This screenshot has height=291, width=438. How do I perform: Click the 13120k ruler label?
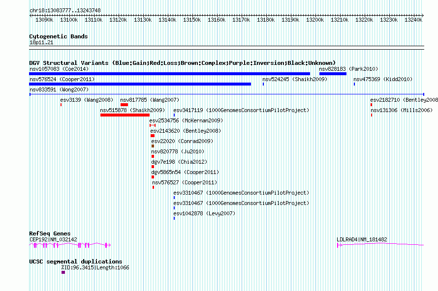(118, 20)
